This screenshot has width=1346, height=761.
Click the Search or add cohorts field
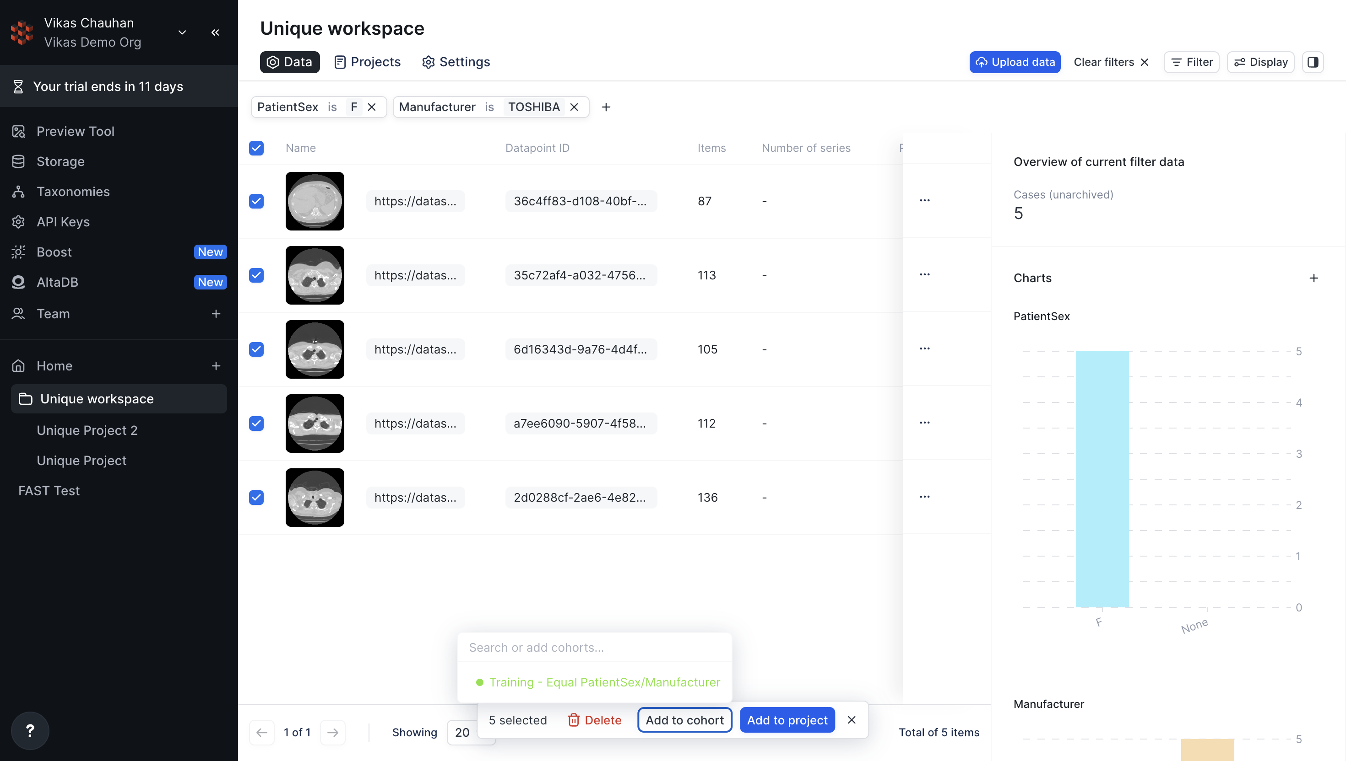(594, 648)
